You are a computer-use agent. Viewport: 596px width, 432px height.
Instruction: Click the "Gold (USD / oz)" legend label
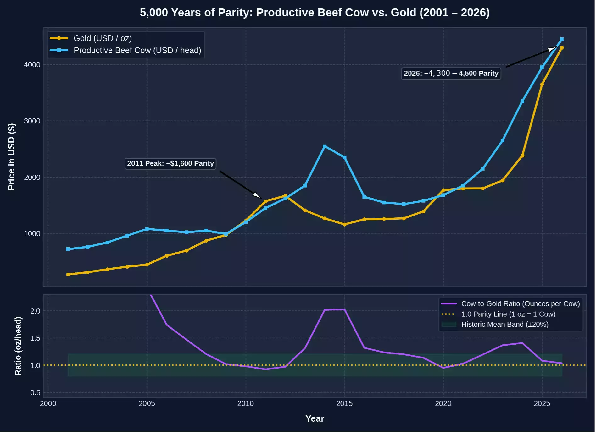(x=103, y=38)
